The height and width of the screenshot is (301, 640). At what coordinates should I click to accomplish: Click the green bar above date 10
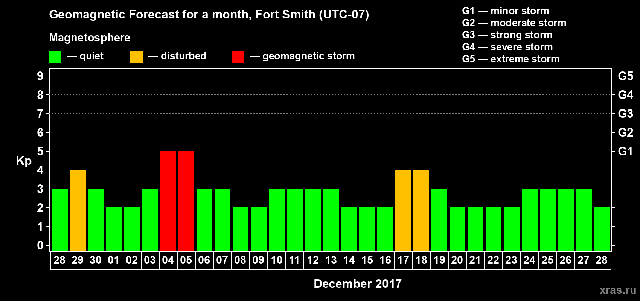(277, 220)
